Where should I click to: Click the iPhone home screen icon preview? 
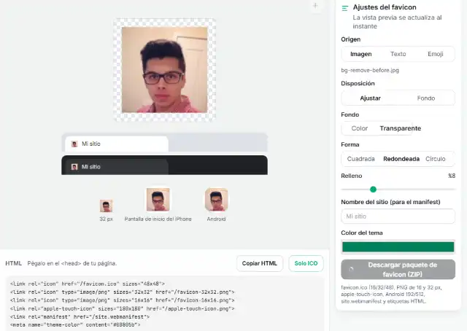(158, 199)
